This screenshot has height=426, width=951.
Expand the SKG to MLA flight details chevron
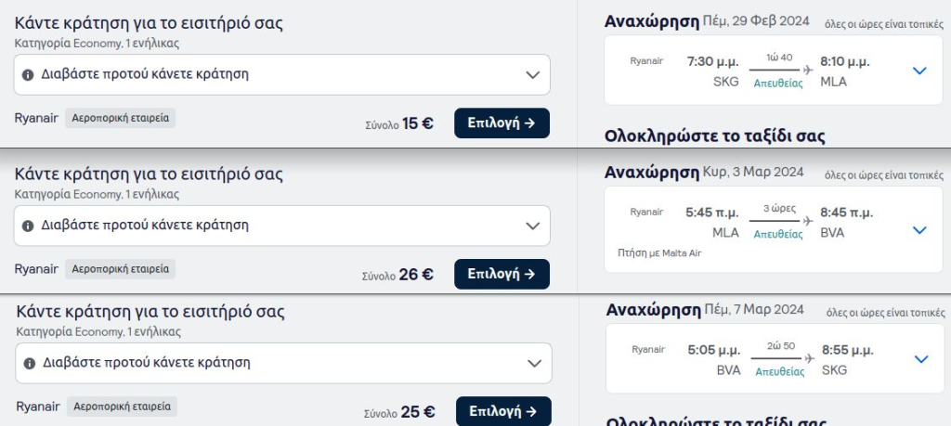[x=919, y=71]
